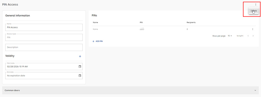Select Delete from the dropdown menu
261x97 pixels.
254,11
